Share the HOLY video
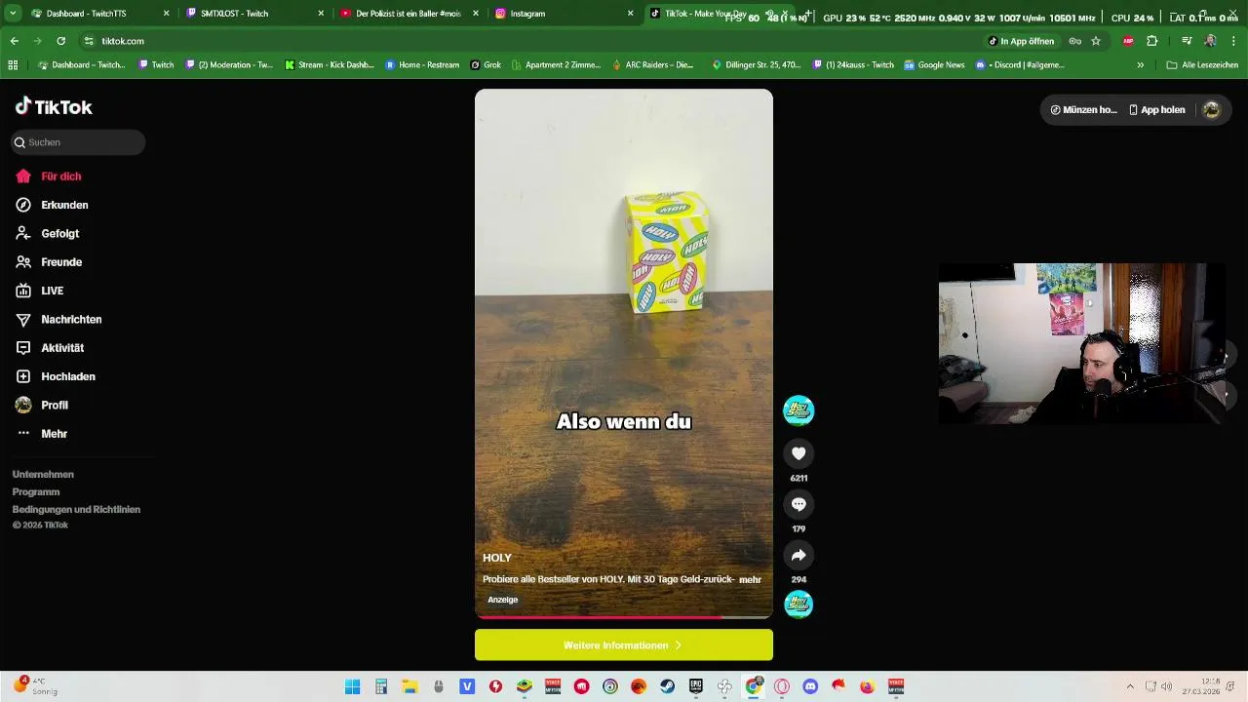 [799, 555]
